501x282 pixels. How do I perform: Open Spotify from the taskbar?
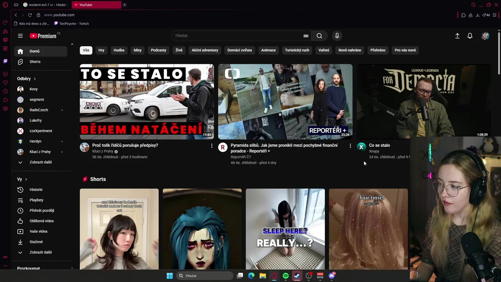pyautogui.click(x=286, y=276)
